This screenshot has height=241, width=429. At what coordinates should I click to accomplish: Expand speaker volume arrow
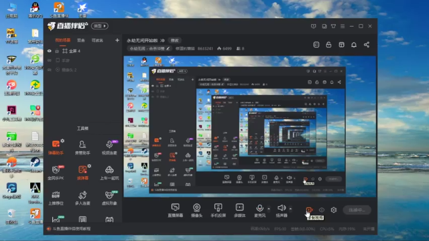click(x=290, y=209)
